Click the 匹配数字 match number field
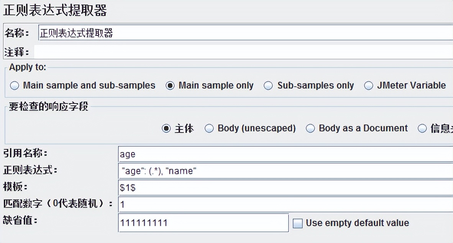The width and height of the screenshot is (453, 243). click(x=286, y=204)
